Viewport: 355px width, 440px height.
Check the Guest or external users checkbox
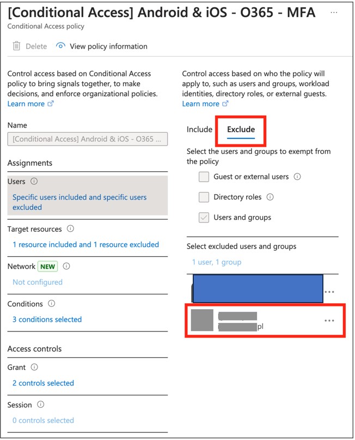(204, 177)
